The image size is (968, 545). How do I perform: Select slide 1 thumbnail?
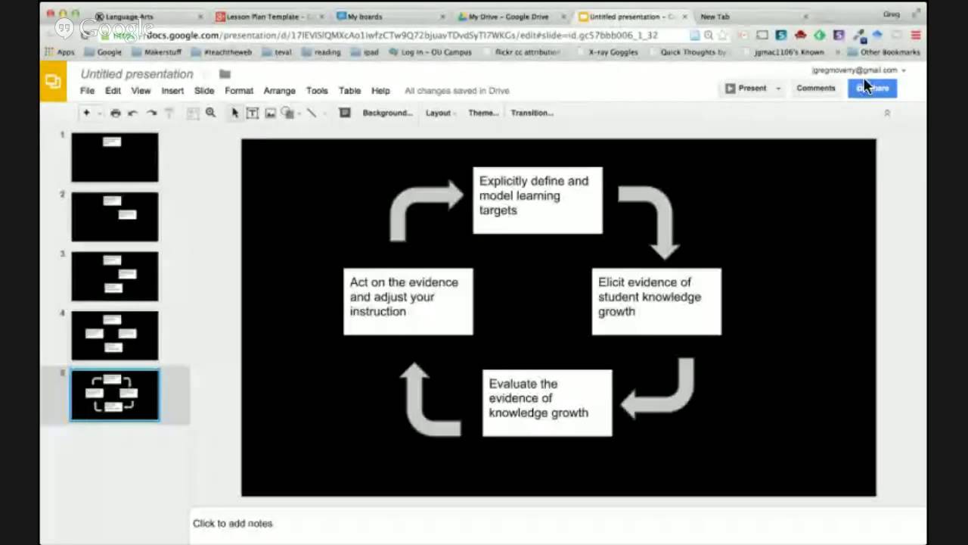coord(115,157)
